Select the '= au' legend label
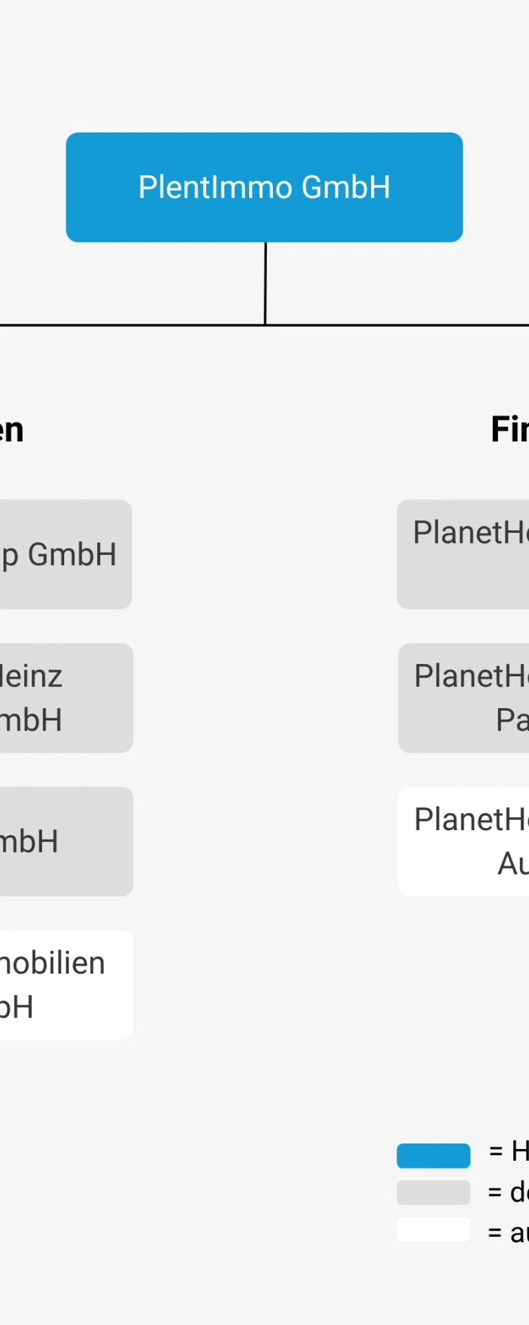 point(508,1233)
